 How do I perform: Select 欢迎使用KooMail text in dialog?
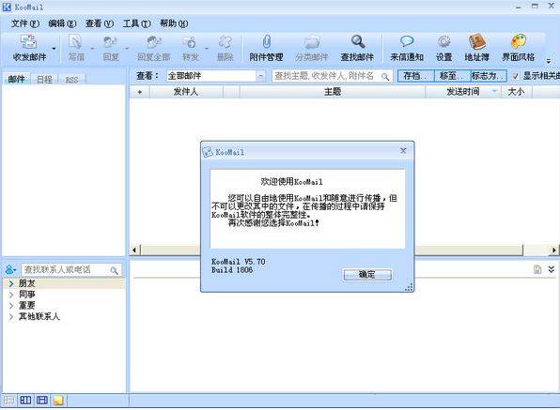coord(291,182)
